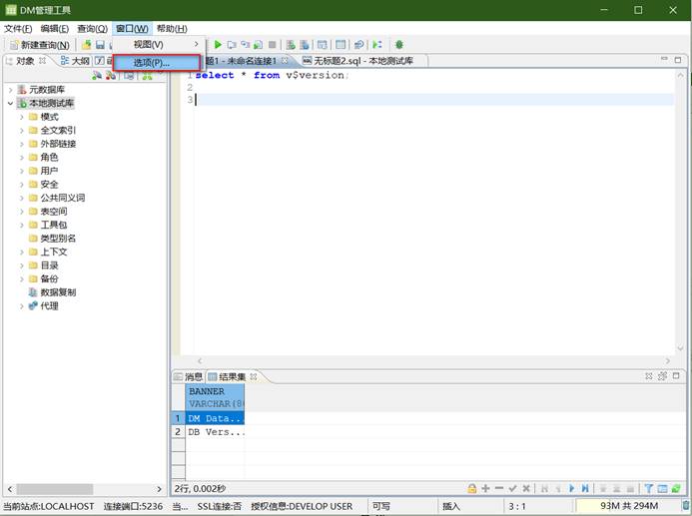Click the gray Stop square icon in toolbar

[272, 45]
